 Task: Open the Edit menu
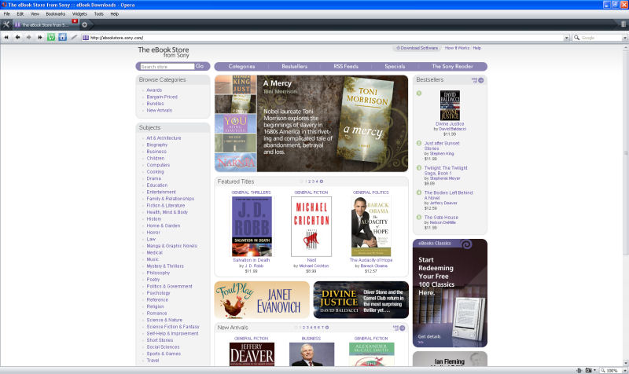(20, 13)
